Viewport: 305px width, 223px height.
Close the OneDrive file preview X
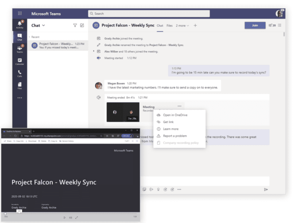pos(133,141)
